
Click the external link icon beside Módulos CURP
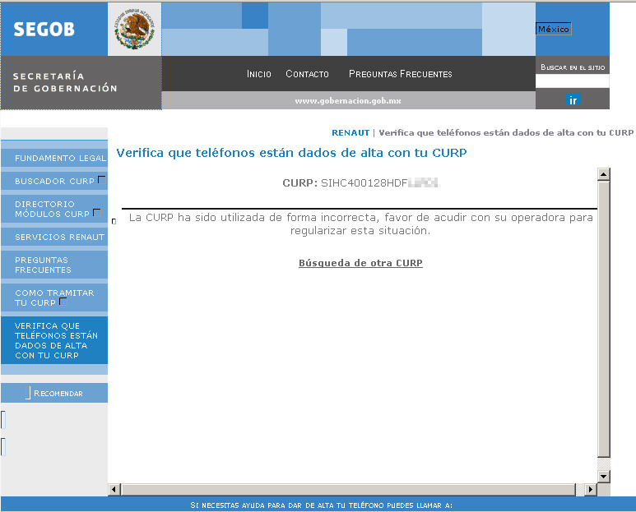click(96, 212)
